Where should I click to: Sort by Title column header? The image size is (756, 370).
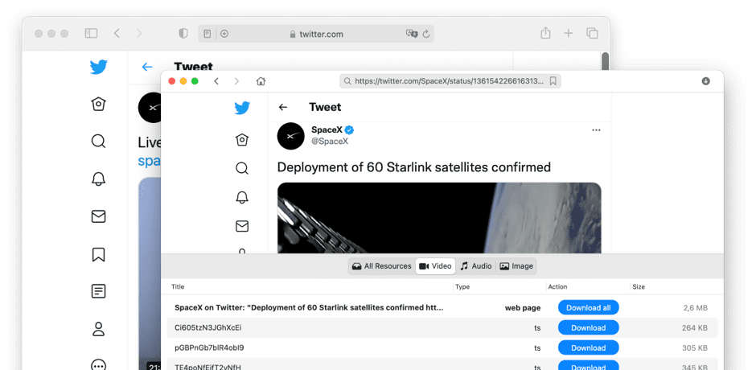(178, 286)
